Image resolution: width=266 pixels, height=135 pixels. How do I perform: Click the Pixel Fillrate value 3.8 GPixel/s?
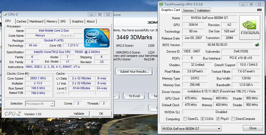pos(195,71)
